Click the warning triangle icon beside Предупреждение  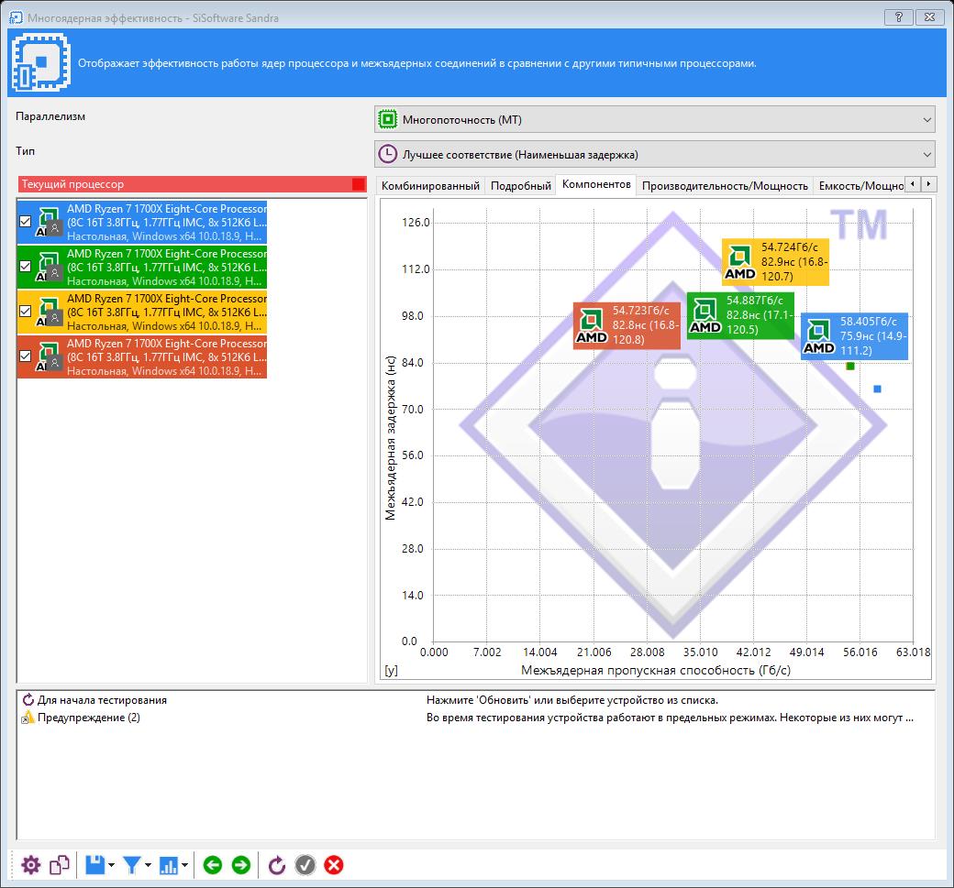tap(28, 718)
